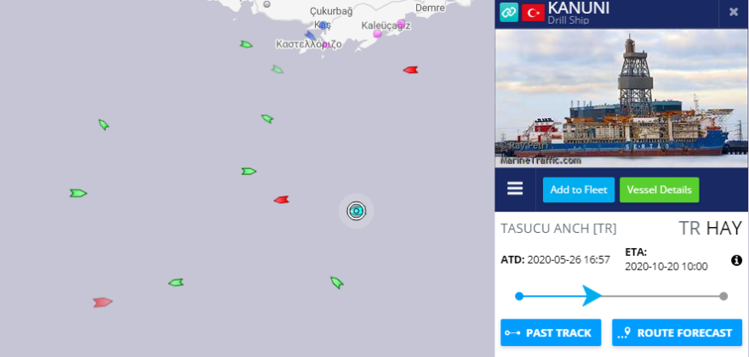
Task: Click the voyage progress arrow on timeline
Action: point(592,296)
